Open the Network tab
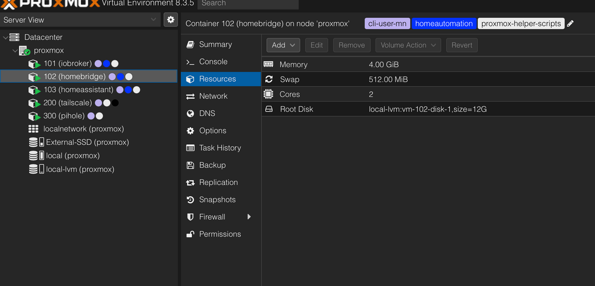Image resolution: width=595 pixels, height=286 pixels. tap(221, 96)
